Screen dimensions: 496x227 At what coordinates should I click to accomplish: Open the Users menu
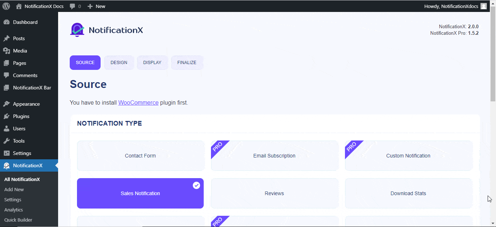coord(29,129)
